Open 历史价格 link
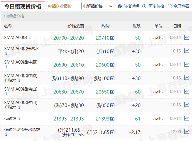The image size is (193, 141). (154, 6)
